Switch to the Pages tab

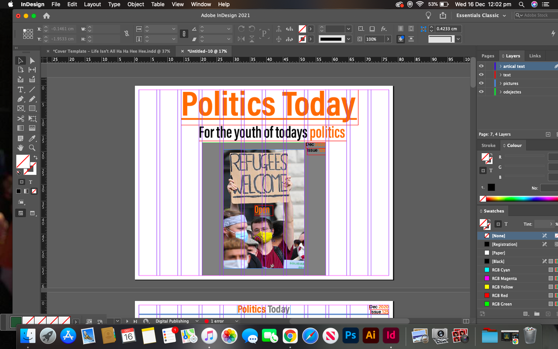pyautogui.click(x=487, y=56)
